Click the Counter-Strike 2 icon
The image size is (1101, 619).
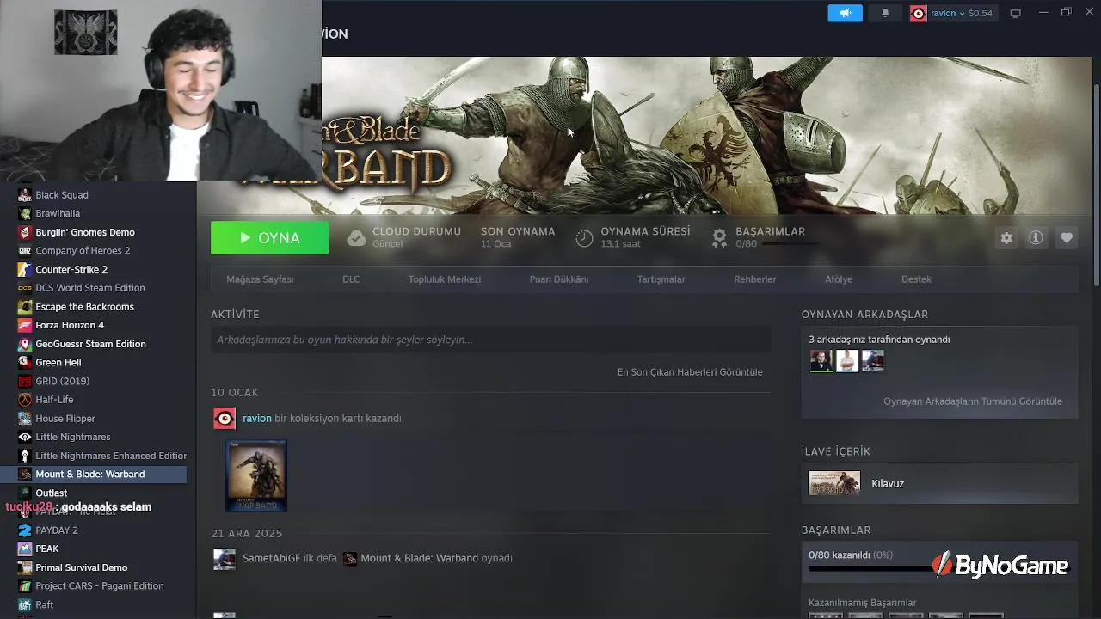click(x=25, y=269)
